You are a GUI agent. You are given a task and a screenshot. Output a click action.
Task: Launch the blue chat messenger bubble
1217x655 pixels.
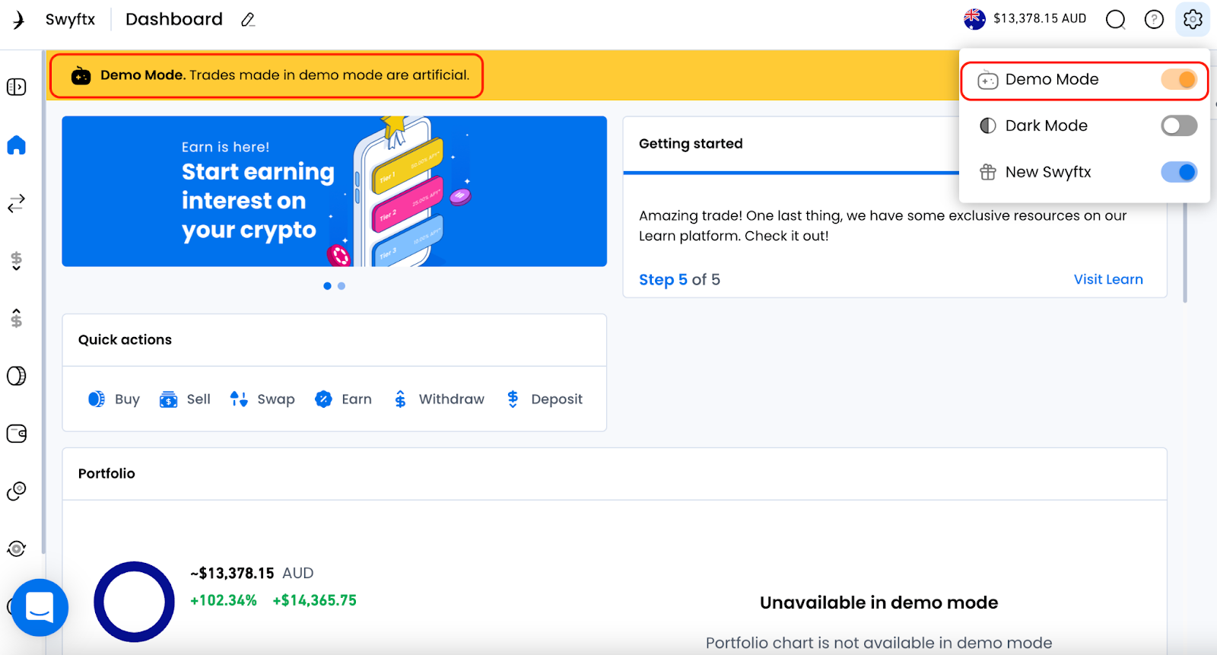click(x=40, y=608)
